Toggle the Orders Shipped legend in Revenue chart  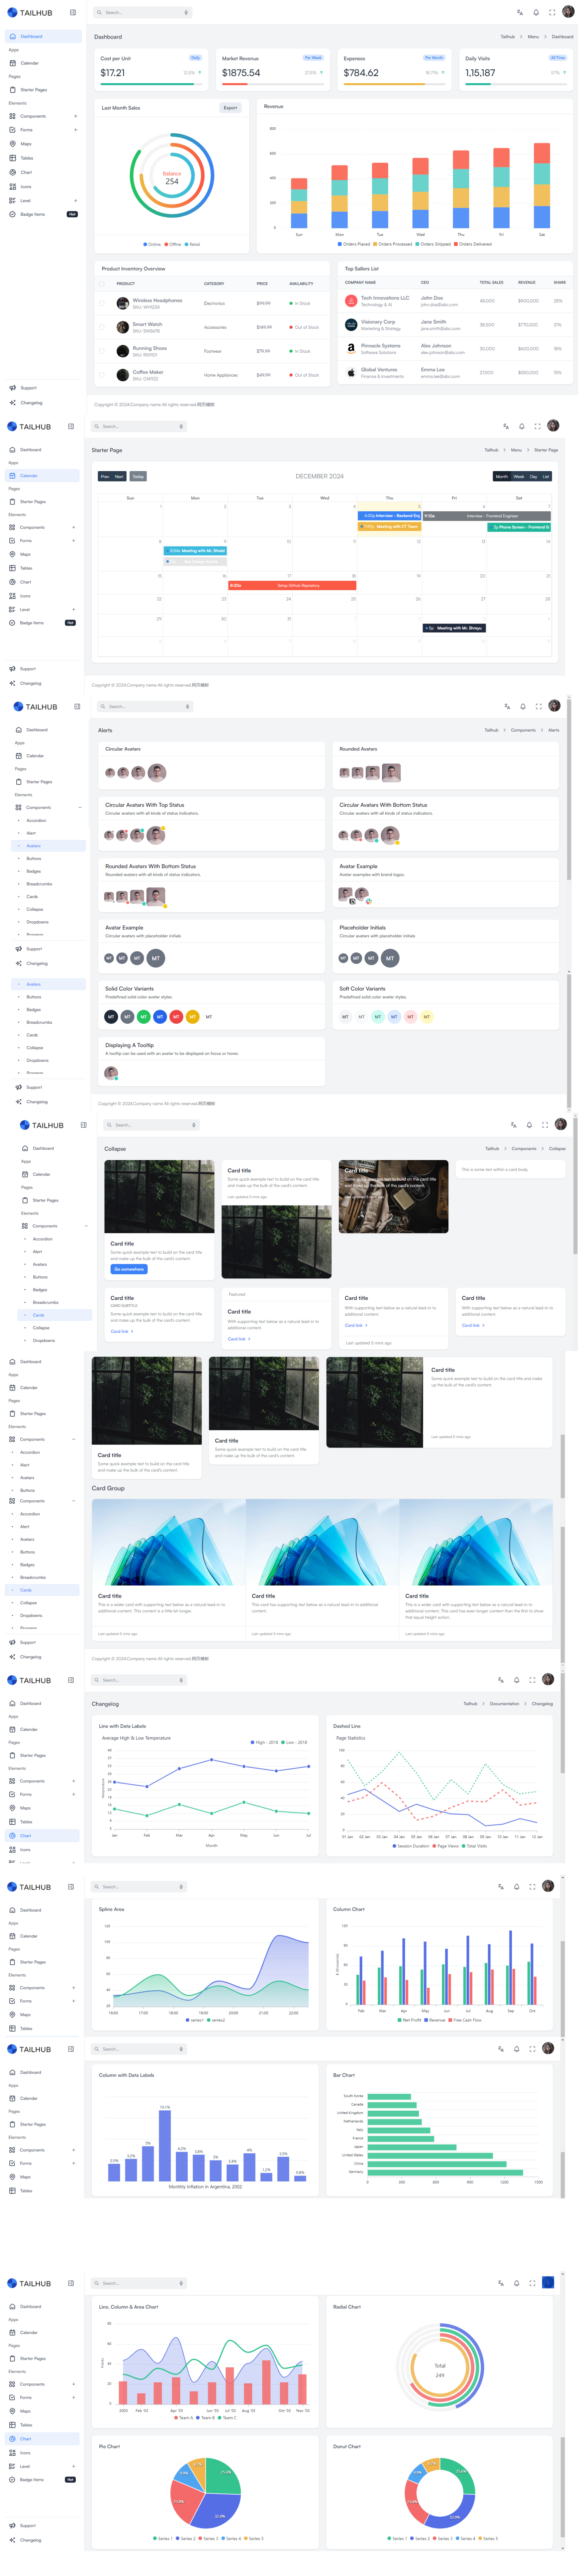pos(433,244)
